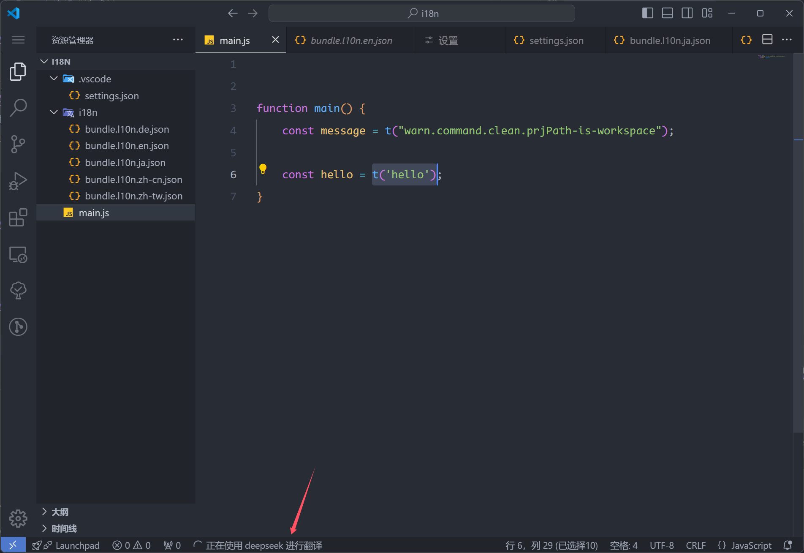The height and width of the screenshot is (553, 804).
Task: Click the editor minimap preview
Action: (772, 57)
